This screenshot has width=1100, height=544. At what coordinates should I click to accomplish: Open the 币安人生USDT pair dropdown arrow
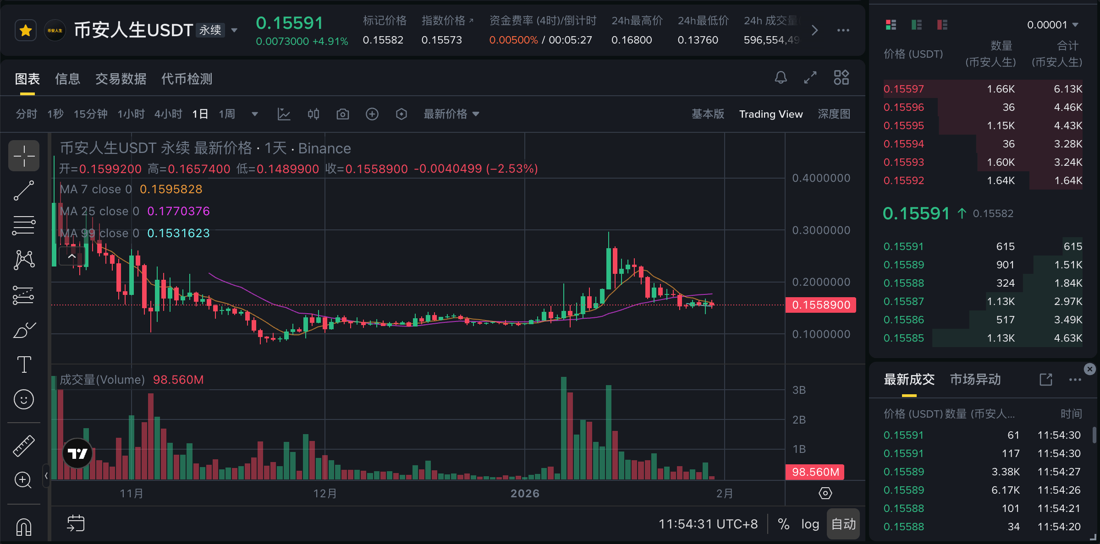click(x=234, y=31)
